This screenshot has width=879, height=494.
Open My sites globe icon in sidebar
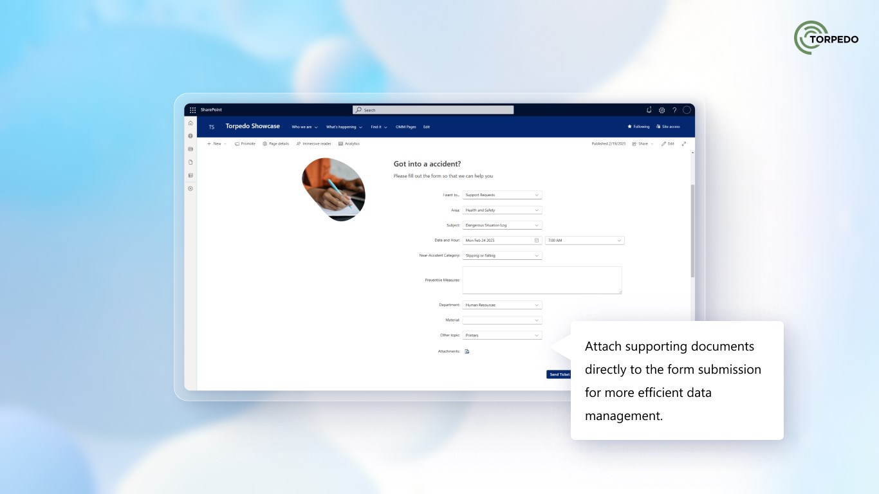(190, 136)
